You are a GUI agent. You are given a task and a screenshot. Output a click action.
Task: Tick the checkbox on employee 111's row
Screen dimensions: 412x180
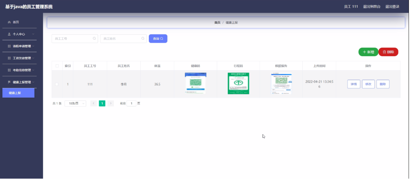57,84
